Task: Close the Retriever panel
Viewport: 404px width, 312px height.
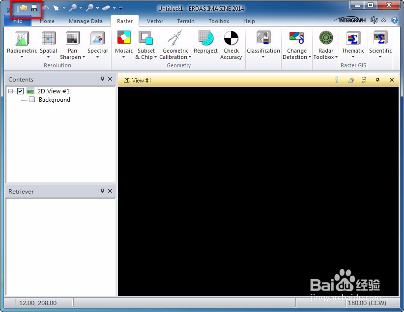Action: (110, 191)
